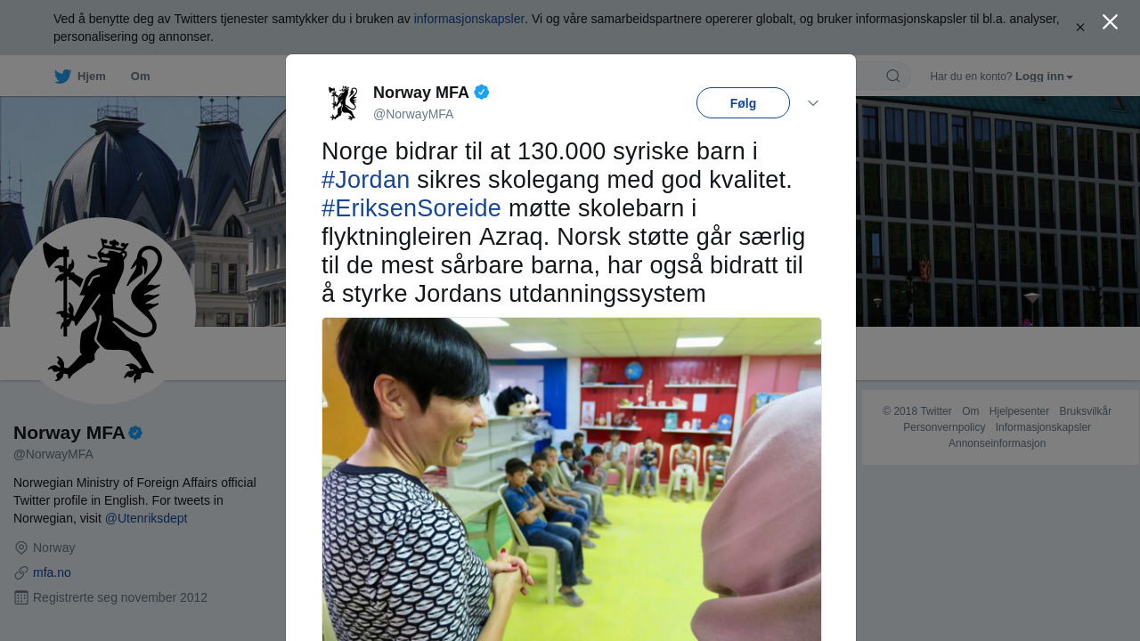Click the verified badge in the profile sidebar
Screen dimensions: 1140x641
(x=135, y=433)
